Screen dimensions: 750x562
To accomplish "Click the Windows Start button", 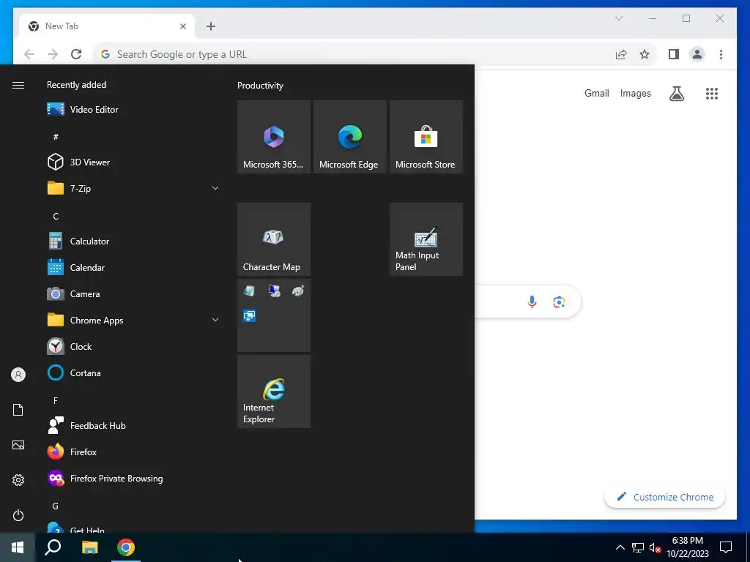I will coord(18,547).
